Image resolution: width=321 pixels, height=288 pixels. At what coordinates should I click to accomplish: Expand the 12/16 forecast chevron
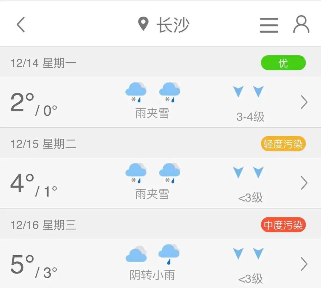[x=304, y=264]
